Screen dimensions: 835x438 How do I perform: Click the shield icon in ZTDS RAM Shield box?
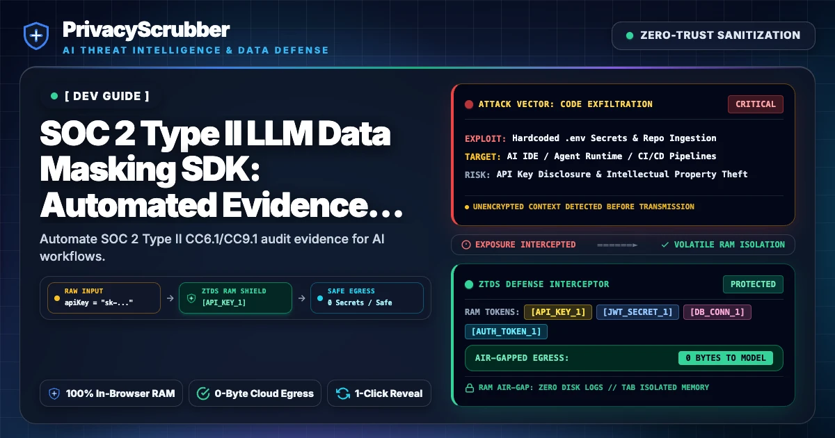point(191,297)
